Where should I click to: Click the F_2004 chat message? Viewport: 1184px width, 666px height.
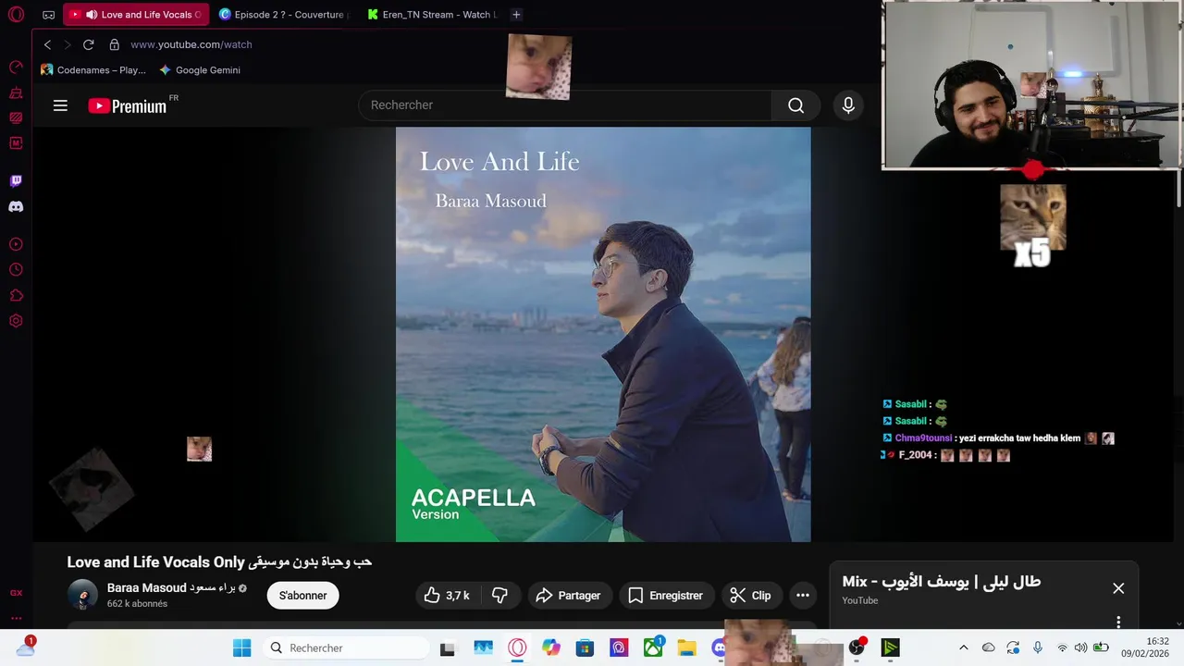tap(945, 455)
